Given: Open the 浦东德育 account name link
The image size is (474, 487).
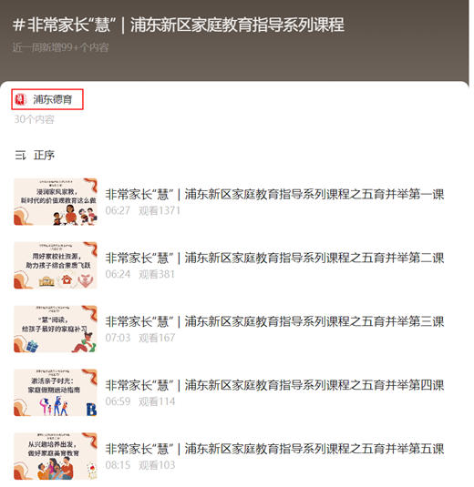Looking at the screenshot, I should pos(53,99).
